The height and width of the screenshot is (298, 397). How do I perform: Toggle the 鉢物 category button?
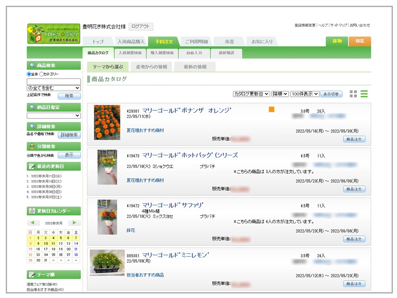337,41
